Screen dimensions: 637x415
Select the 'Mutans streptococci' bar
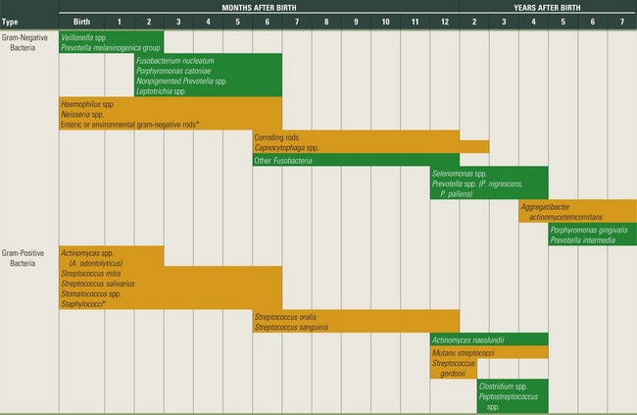click(489, 352)
